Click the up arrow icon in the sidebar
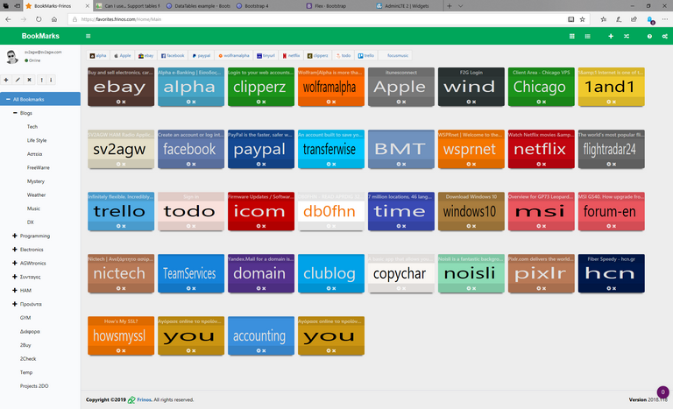The width and height of the screenshot is (673, 409). (x=41, y=80)
